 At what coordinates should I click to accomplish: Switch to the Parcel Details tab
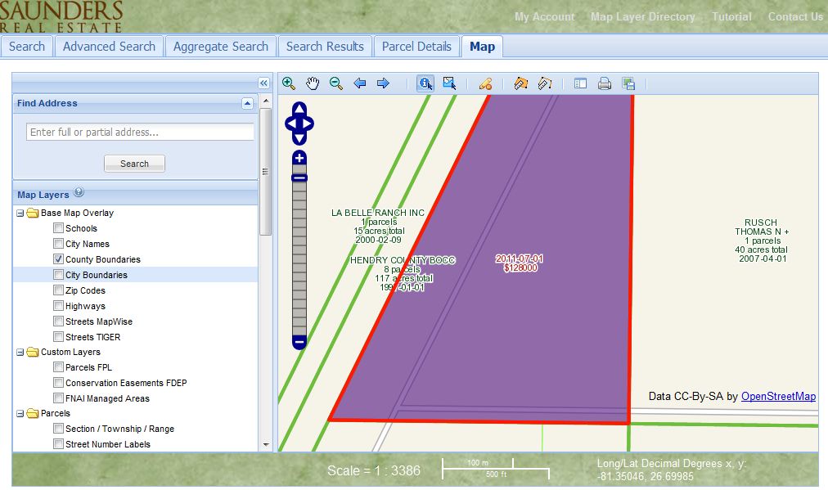click(416, 47)
